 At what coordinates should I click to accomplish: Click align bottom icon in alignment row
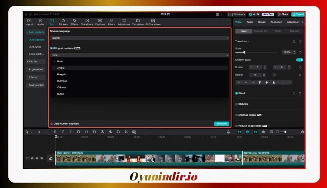pyautogui.click(x=274, y=83)
